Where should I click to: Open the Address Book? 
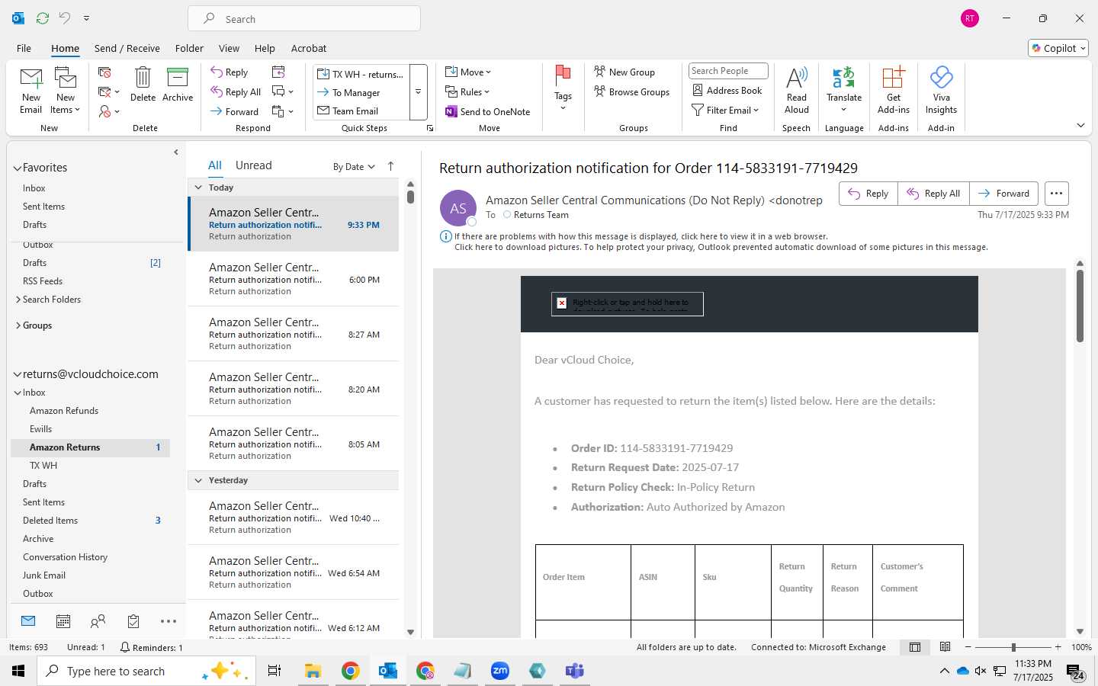click(x=727, y=90)
